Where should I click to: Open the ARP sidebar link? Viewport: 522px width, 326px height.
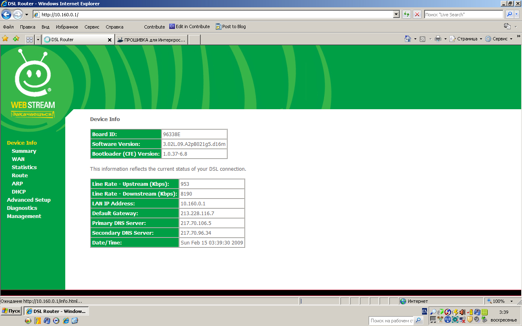[x=17, y=184]
